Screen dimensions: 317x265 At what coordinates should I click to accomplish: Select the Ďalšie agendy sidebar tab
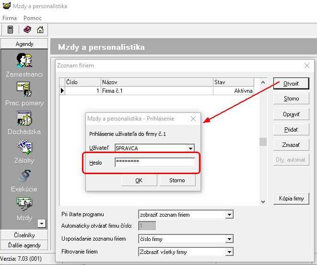pyautogui.click(x=24, y=245)
